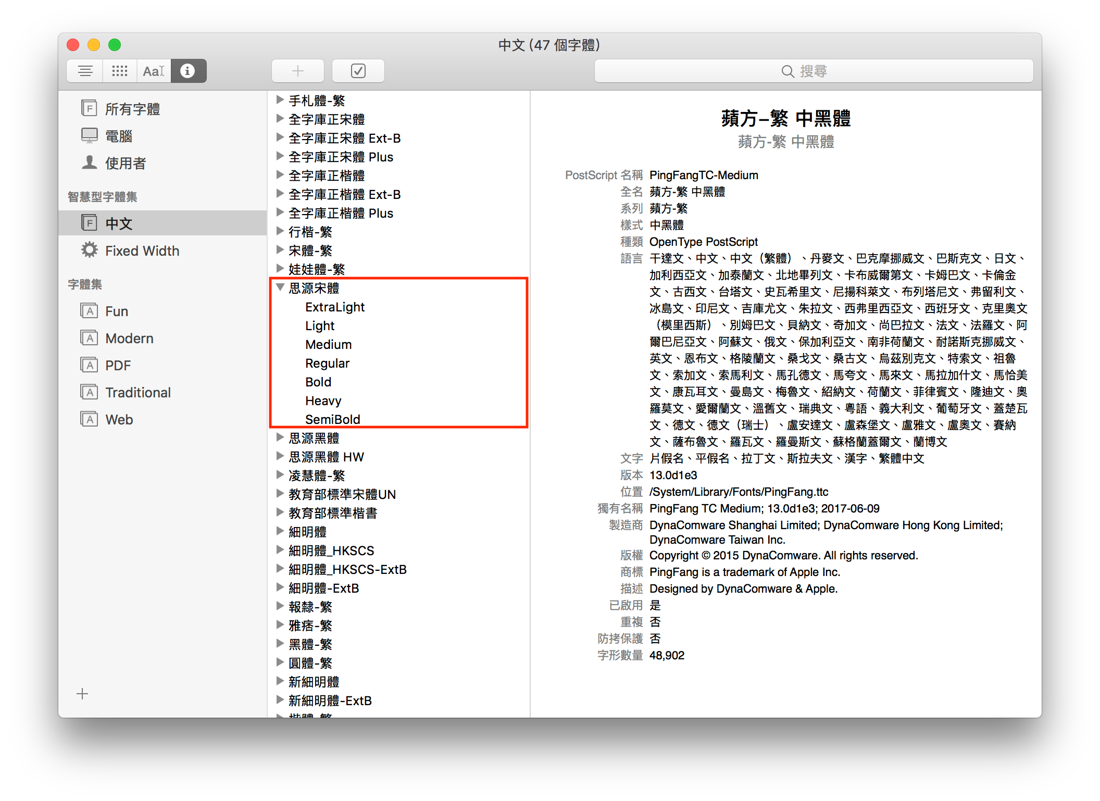Click the magnifier icon in search field
Viewport: 1100px width, 801px height.
787,71
